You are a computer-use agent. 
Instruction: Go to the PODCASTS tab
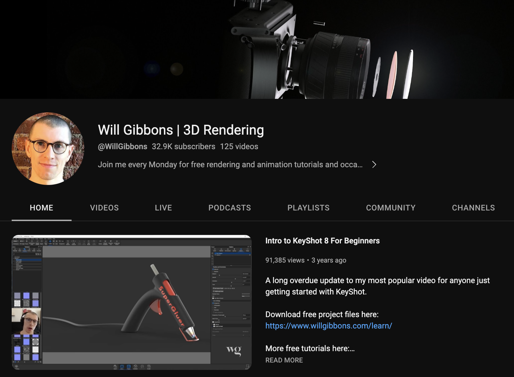pos(230,208)
